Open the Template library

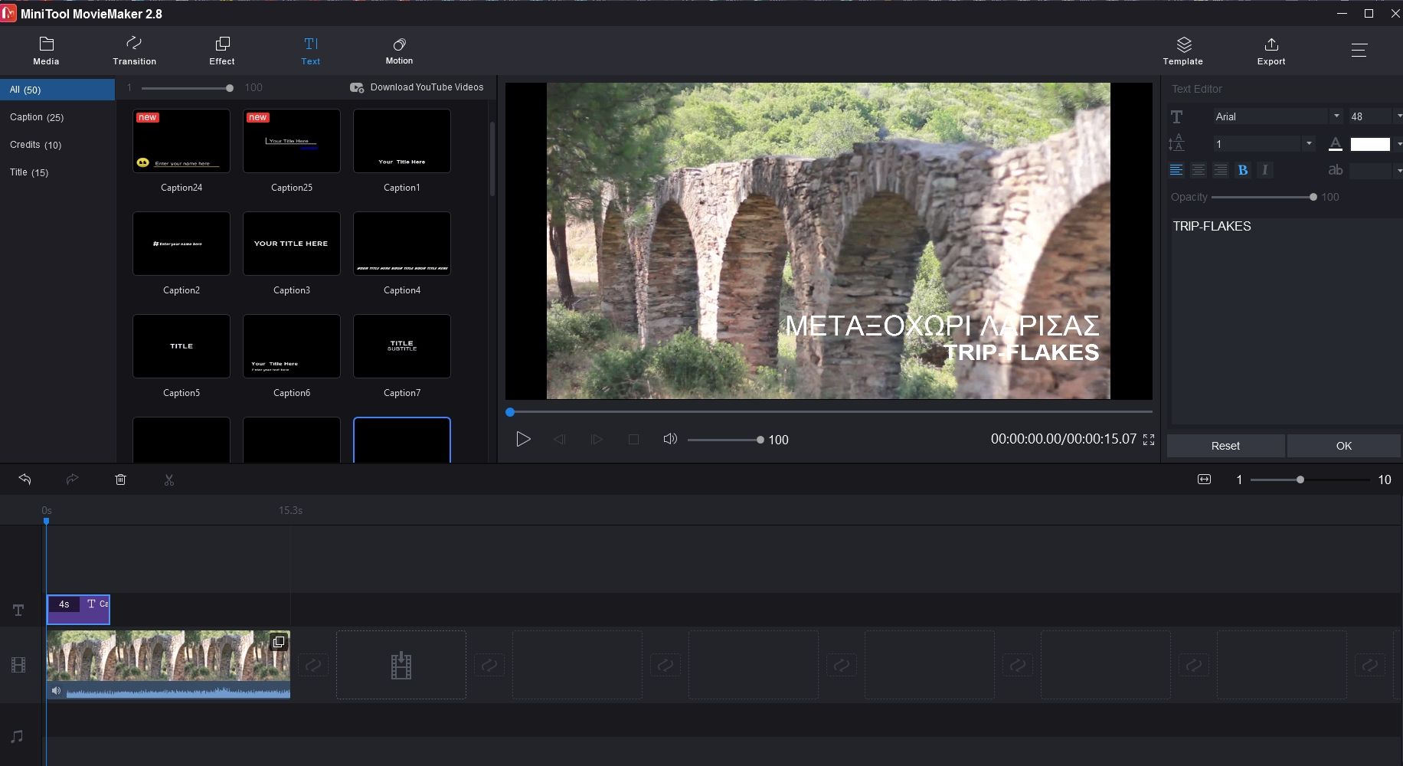click(x=1182, y=51)
